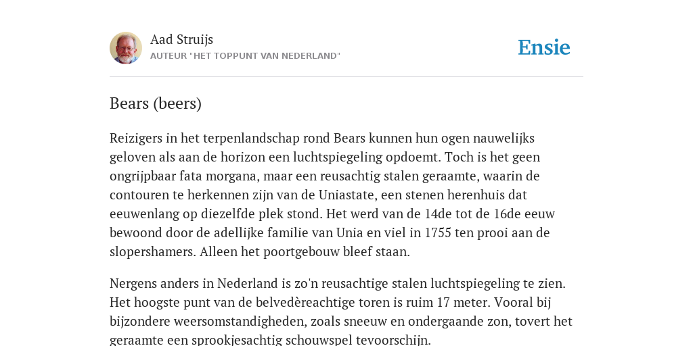Click Aad Struijs author avatar photo
This screenshot has height=346, width=693.
coord(126,48)
